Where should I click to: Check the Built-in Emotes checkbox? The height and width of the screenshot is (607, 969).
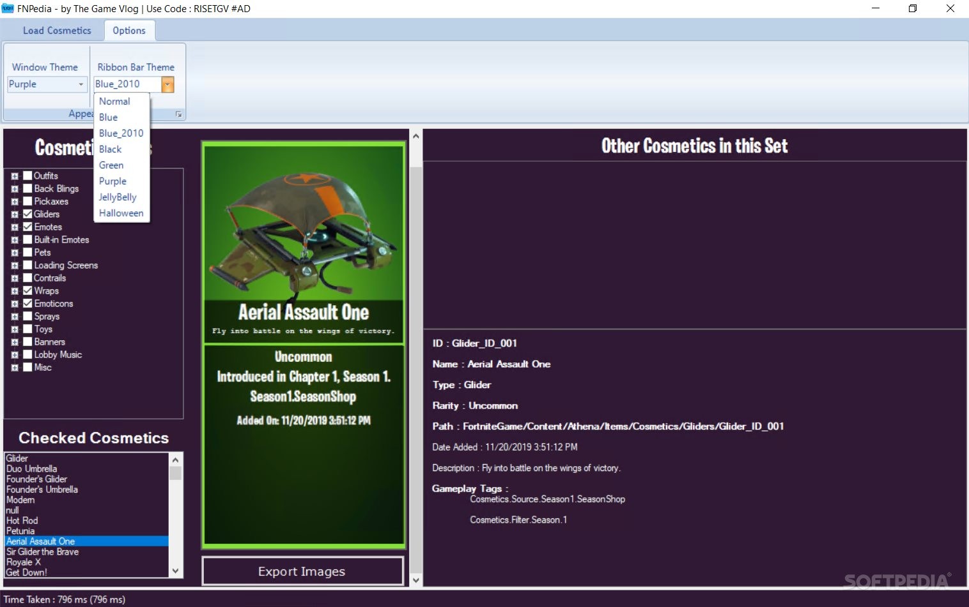pyautogui.click(x=27, y=239)
